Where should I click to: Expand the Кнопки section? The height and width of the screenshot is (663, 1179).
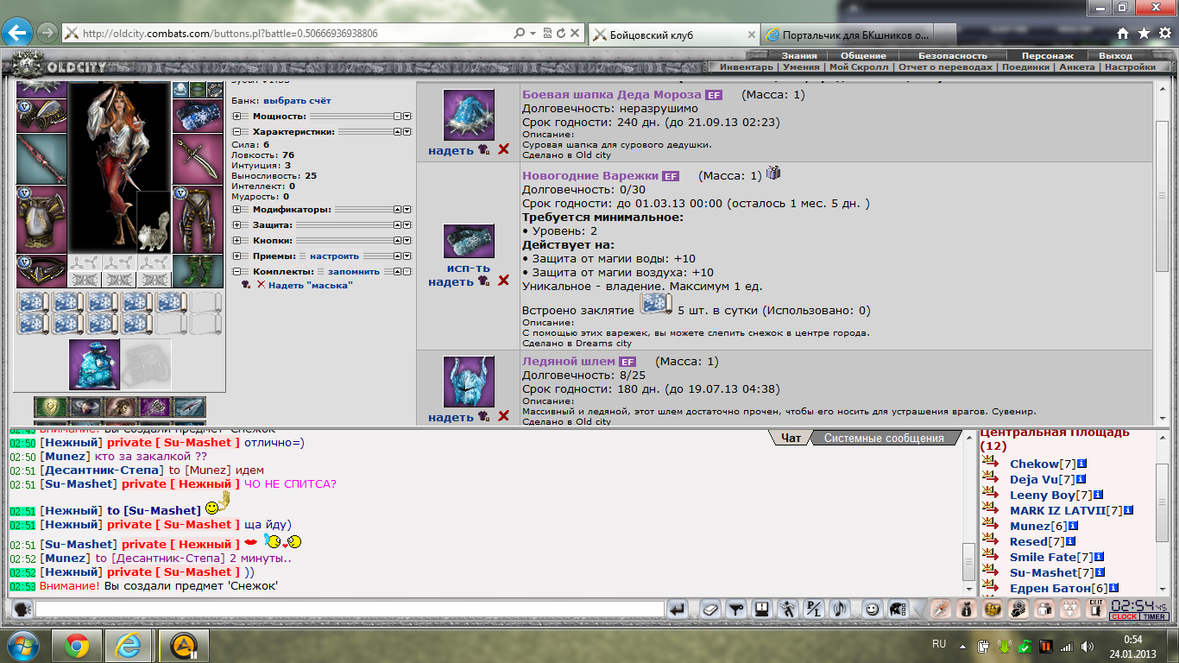point(236,240)
